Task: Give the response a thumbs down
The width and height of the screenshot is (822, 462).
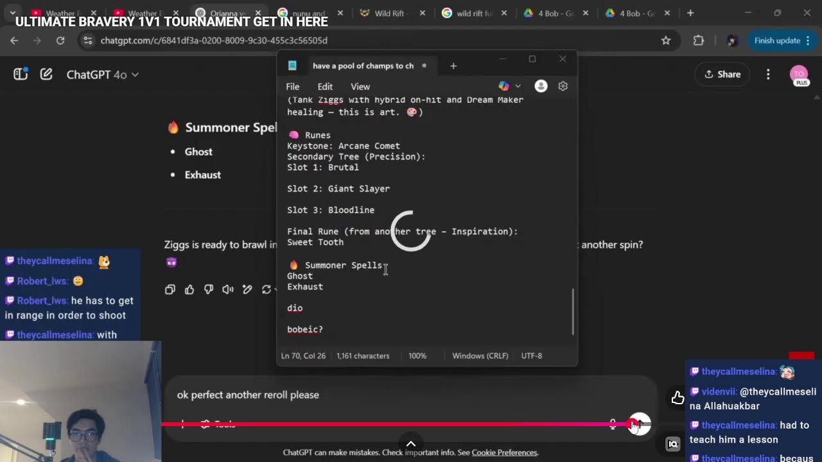Action: (x=209, y=289)
